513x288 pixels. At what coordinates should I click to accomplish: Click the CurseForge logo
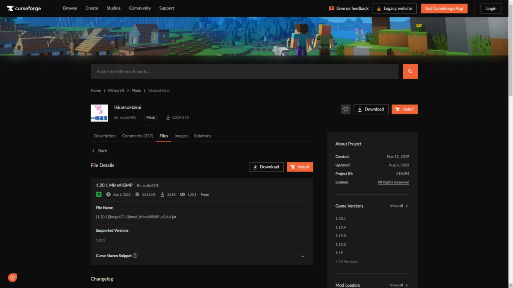tap(24, 8)
